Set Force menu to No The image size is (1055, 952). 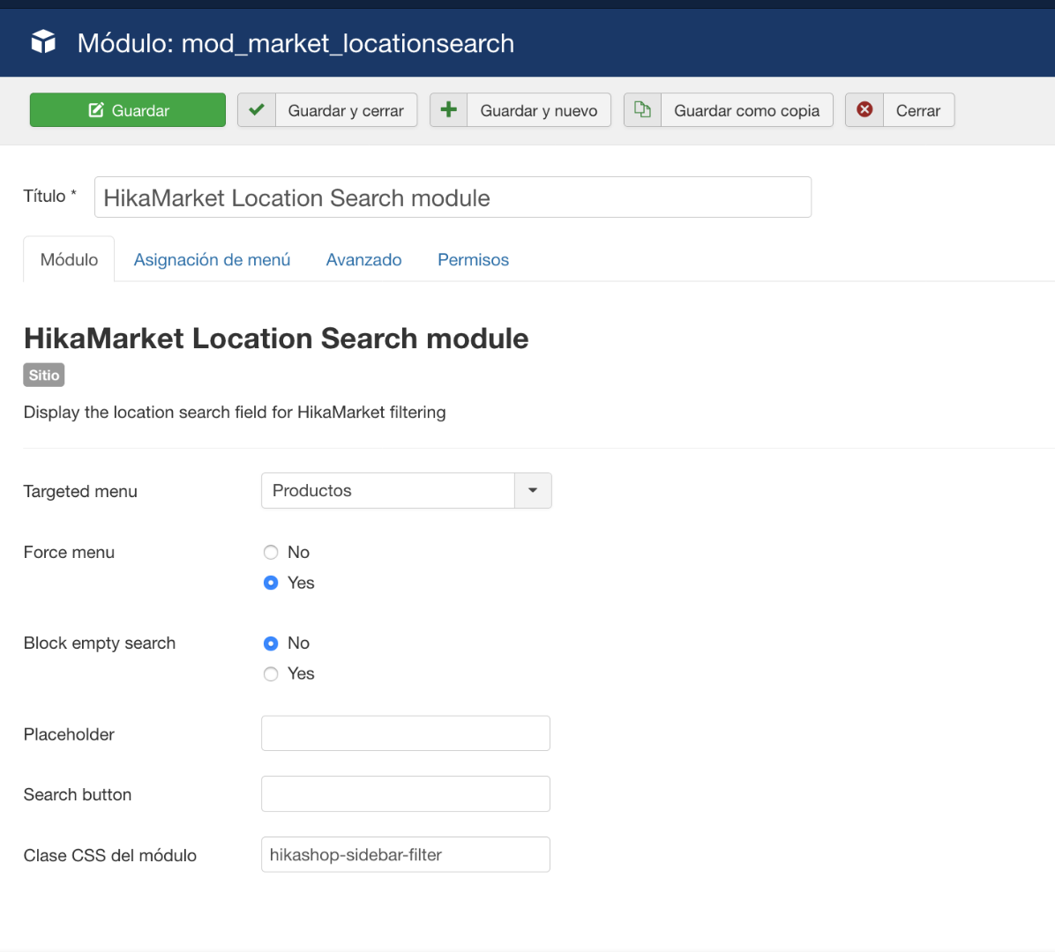pyautogui.click(x=271, y=553)
